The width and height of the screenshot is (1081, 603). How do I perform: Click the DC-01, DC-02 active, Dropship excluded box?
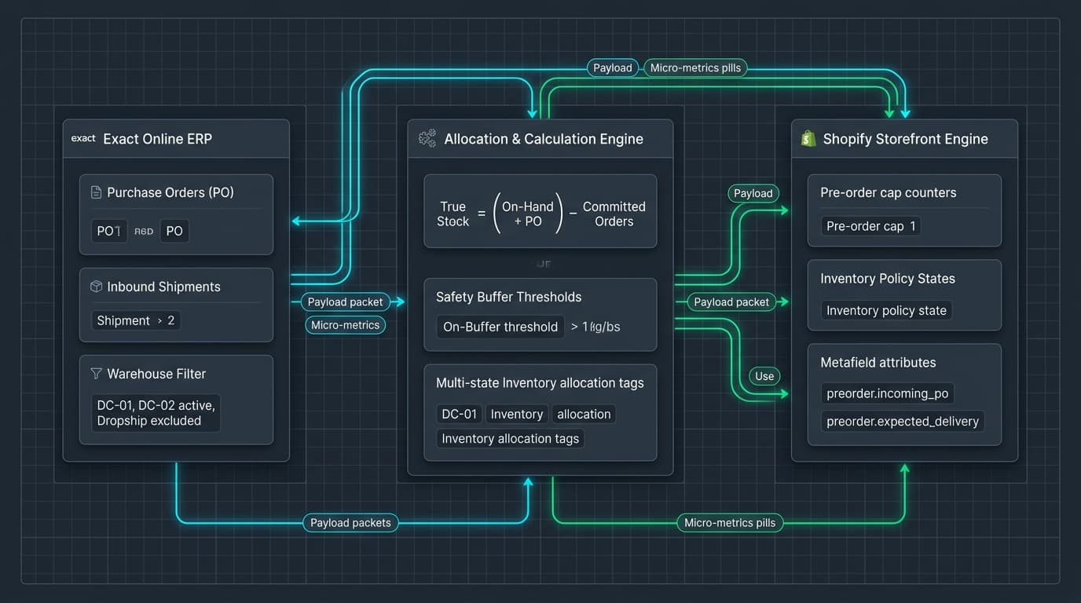tap(156, 413)
